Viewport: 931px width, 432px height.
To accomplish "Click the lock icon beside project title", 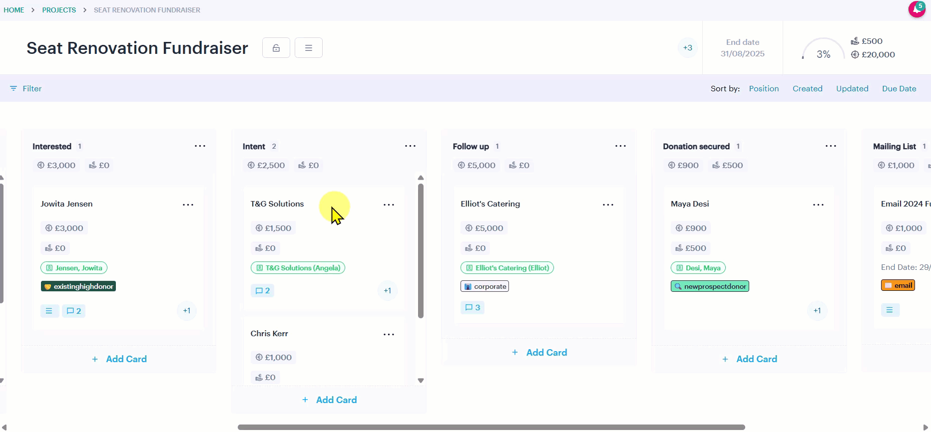I will coord(276,48).
